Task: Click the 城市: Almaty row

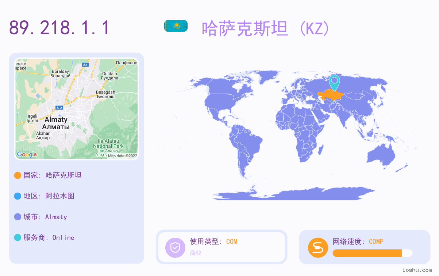Action: (41, 217)
